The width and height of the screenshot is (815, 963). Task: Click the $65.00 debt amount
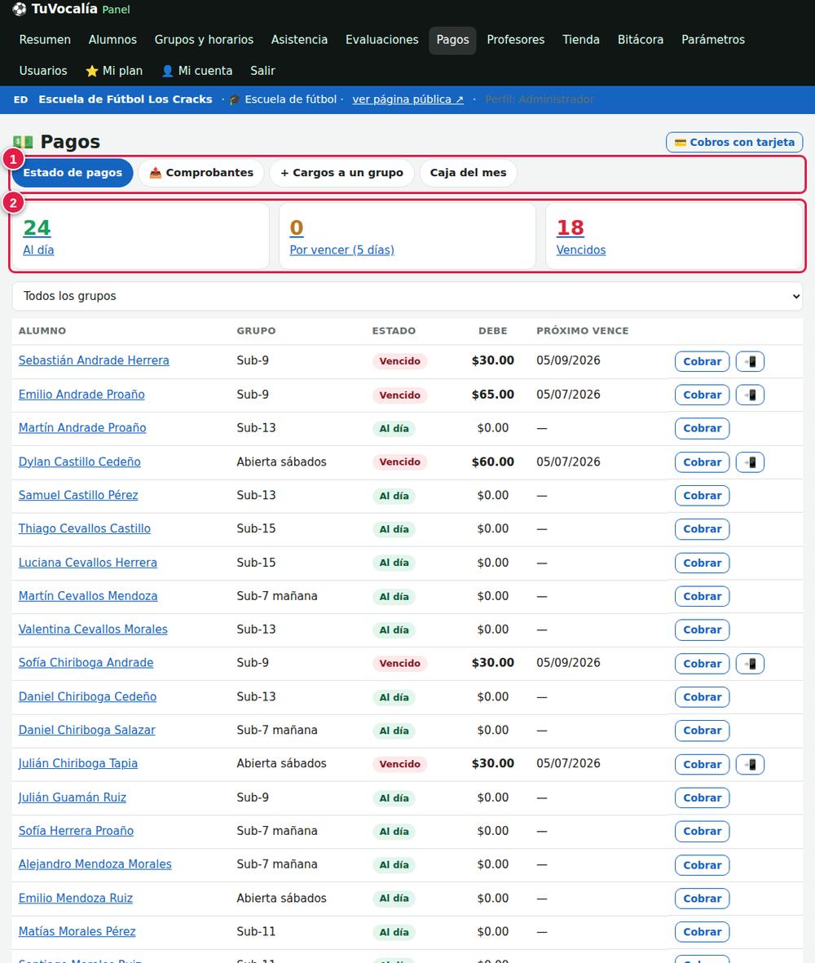(493, 395)
